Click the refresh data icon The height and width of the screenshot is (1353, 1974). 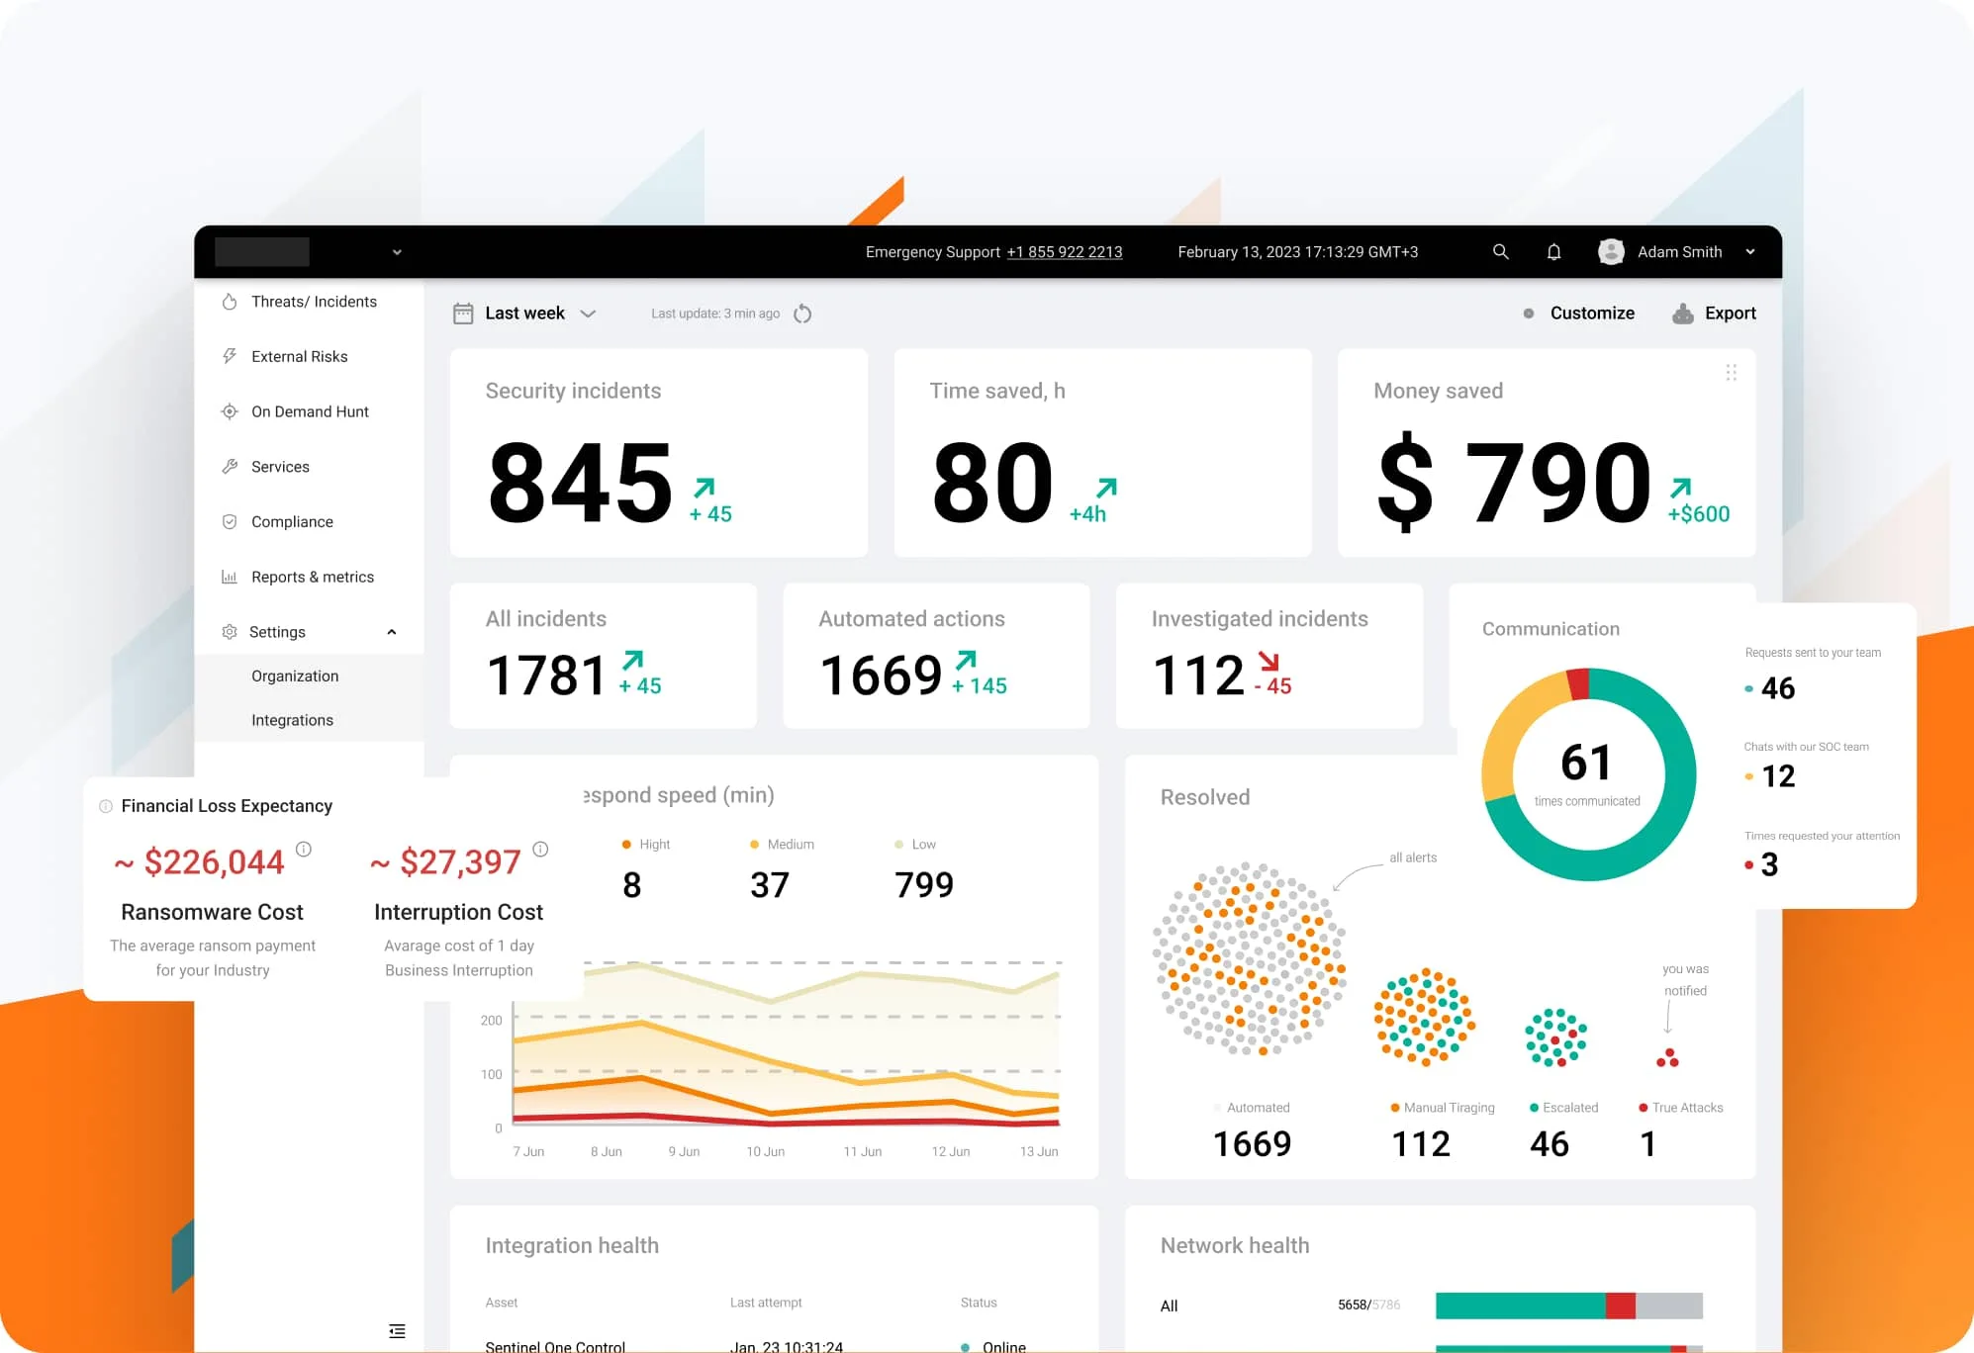(805, 314)
